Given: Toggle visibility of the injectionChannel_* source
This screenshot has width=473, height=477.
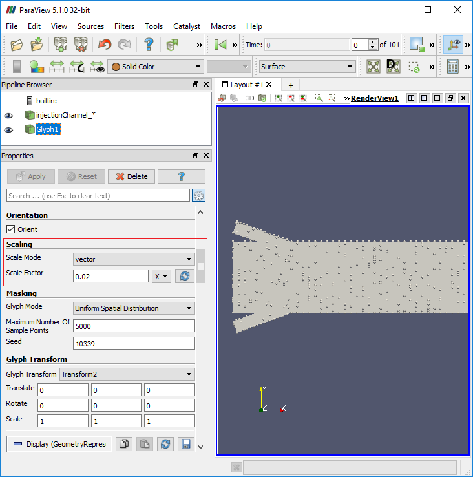Looking at the screenshot, I should pyautogui.click(x=8, y=116).
